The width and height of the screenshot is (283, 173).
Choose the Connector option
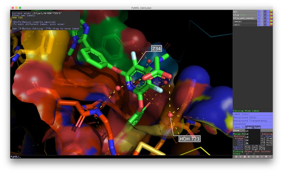tap(253, 124)
